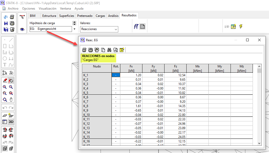Print from the Reac. EG window toolbar
This screenshot has width=269, height=153.
tap(84, 50)
